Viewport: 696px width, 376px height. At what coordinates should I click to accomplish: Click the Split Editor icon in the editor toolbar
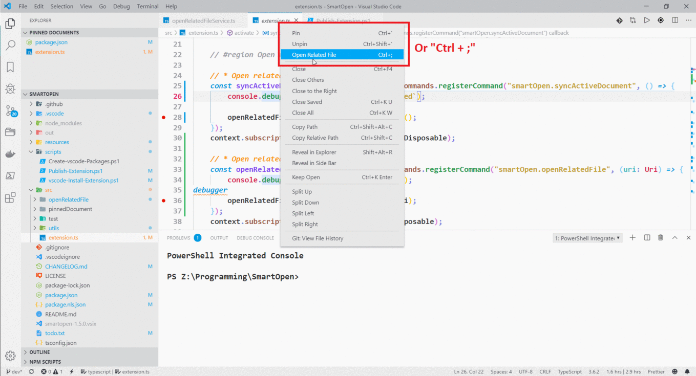click(675, 20)
